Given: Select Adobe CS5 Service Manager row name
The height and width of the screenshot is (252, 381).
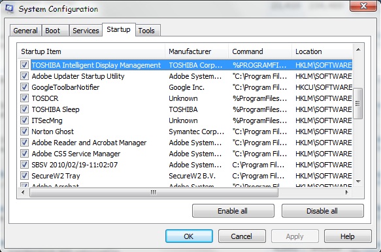Looking at the screenshot, I should click(76, 154).
